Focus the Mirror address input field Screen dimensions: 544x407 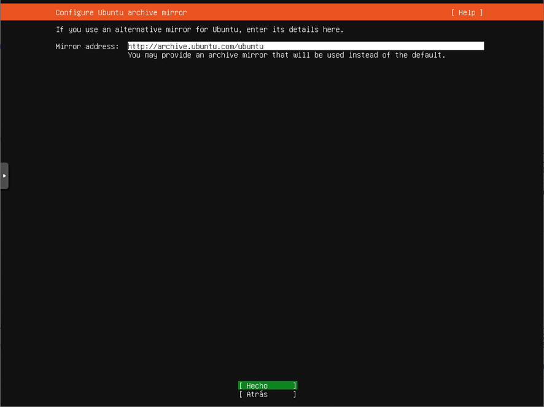306,46
